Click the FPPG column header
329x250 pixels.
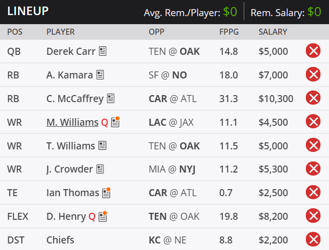pyautogui.click(x=229, y=32)
